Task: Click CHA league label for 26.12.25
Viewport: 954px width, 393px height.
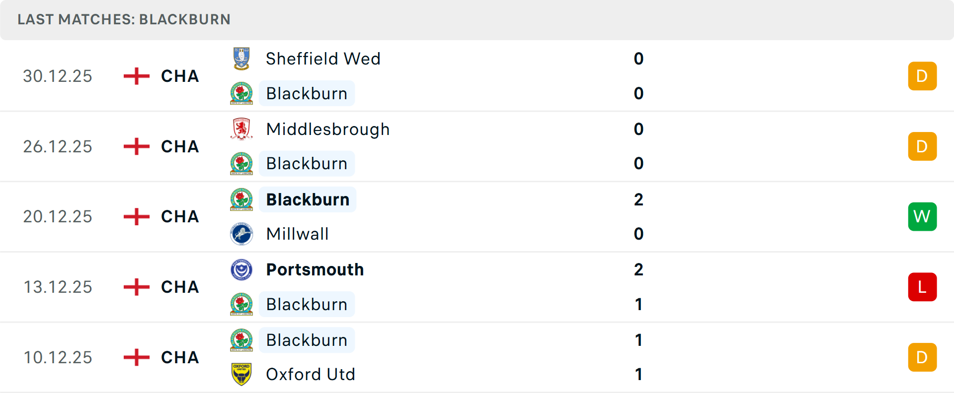Action: [x=180, y=146]
